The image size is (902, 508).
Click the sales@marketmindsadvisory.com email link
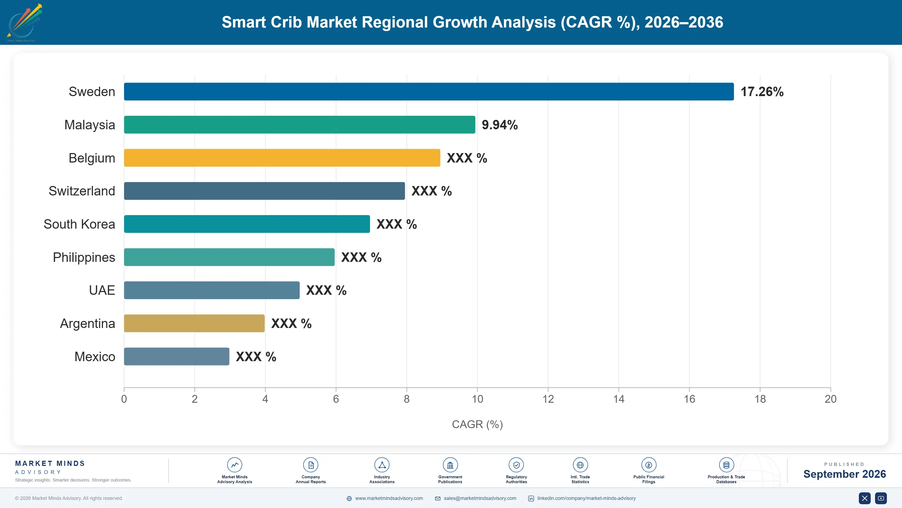(x=480, y=498)
